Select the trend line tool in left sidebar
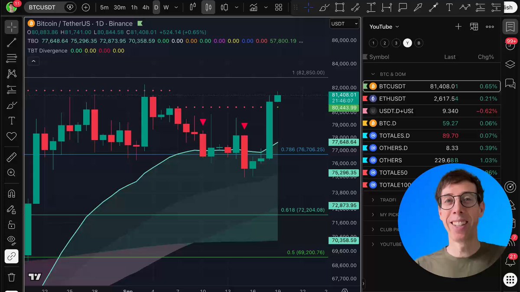Image resolution: width=520 pixels, height=292 pixels. tap(12, 42)
